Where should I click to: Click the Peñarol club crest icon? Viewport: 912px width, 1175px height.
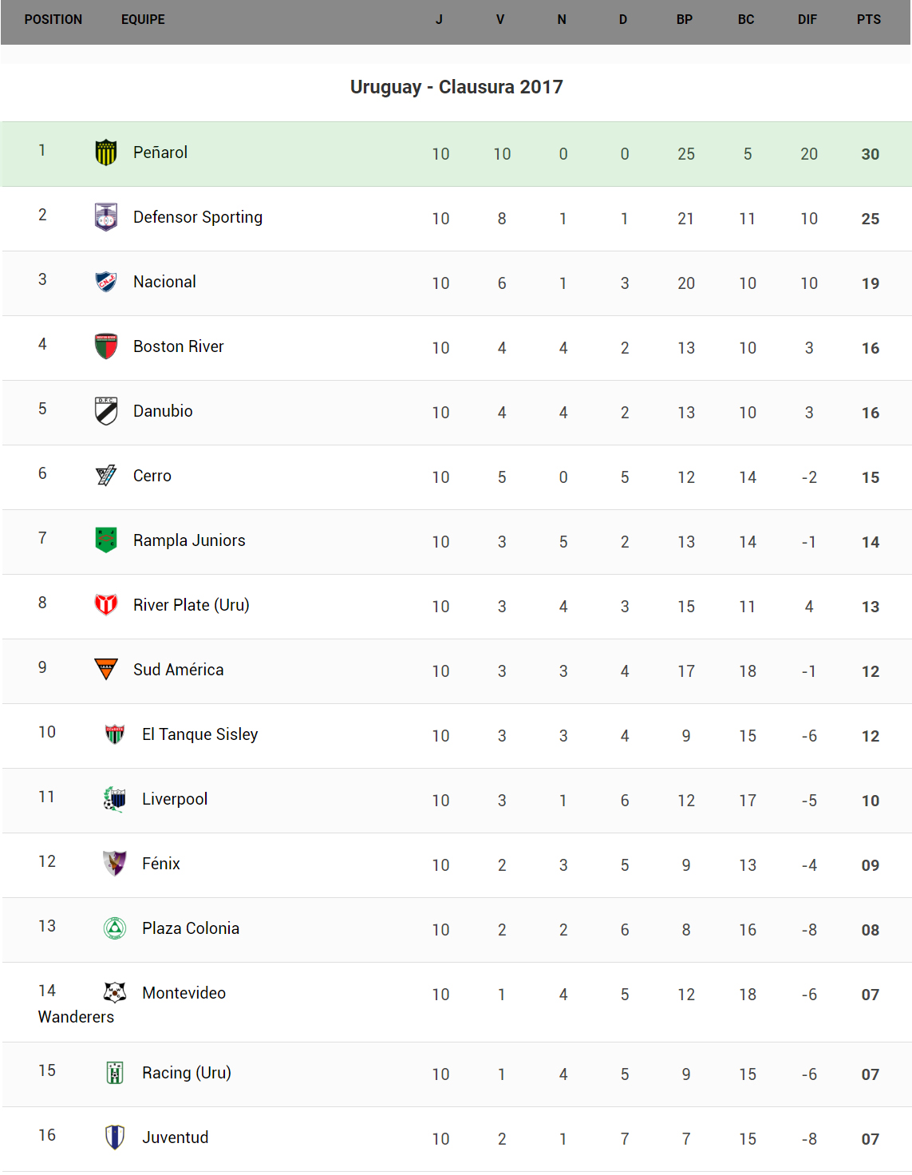[x=106, y=152]
